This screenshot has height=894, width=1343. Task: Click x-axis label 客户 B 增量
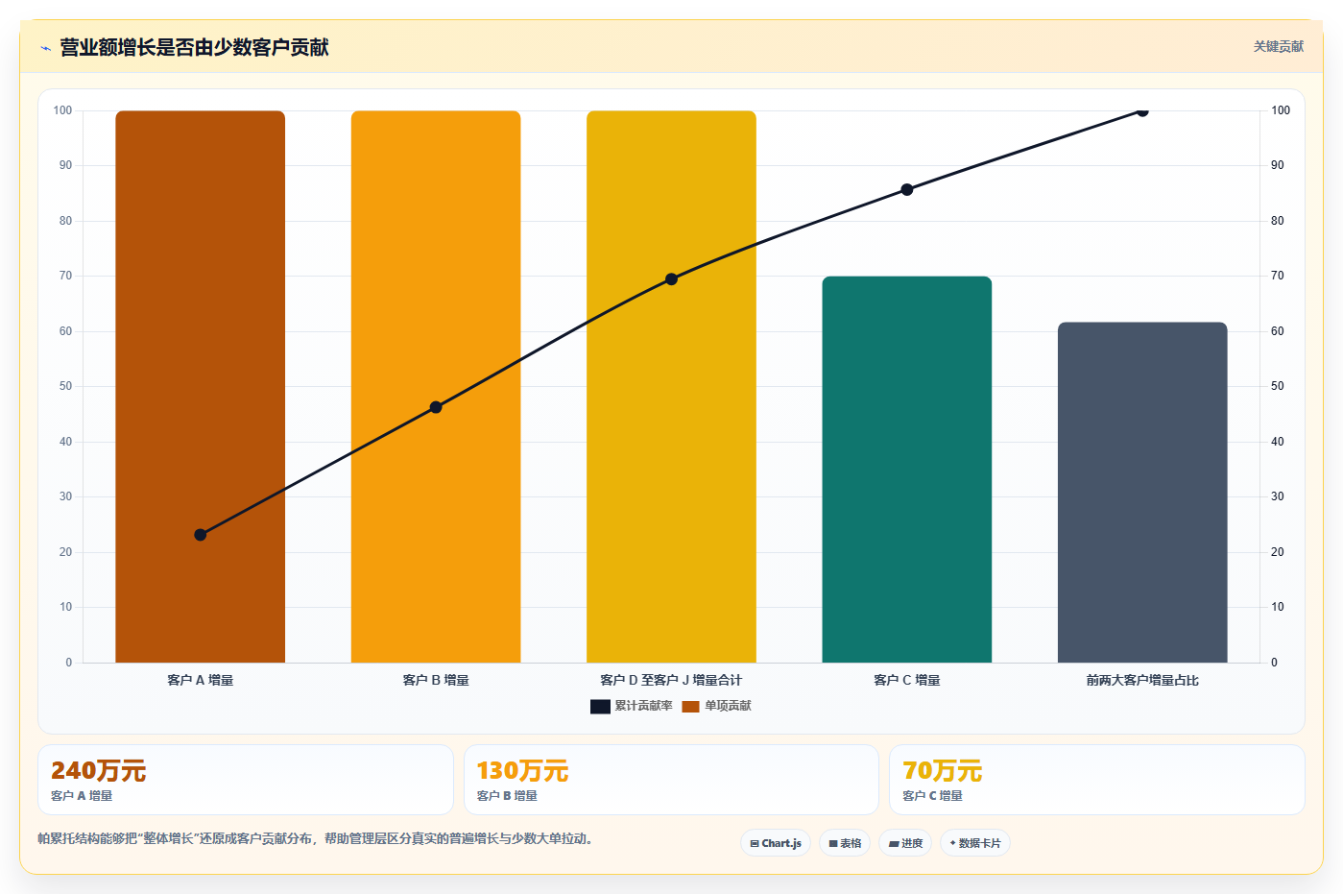pos(436,680)
